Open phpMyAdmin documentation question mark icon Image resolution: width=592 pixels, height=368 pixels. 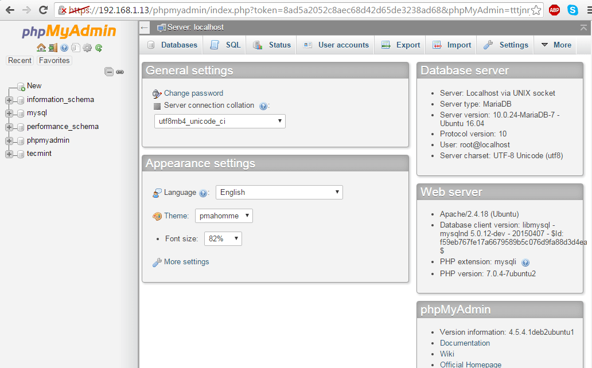[x=64, y=48]
